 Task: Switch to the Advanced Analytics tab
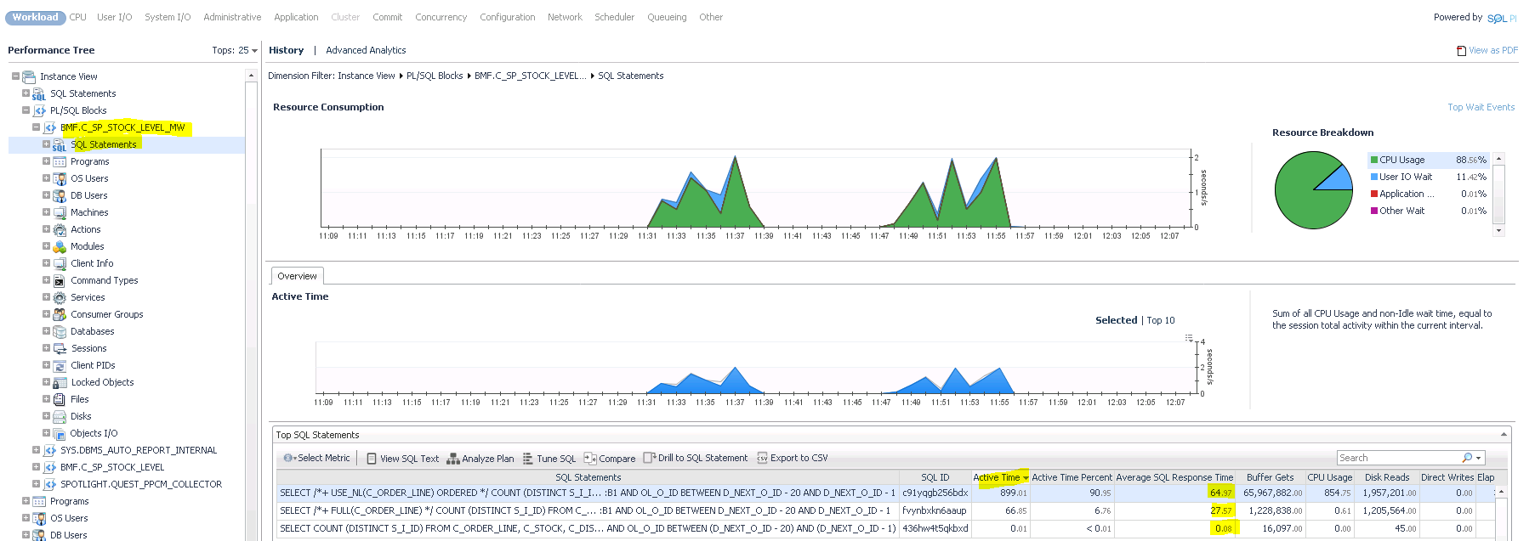(x=366, y=51)
